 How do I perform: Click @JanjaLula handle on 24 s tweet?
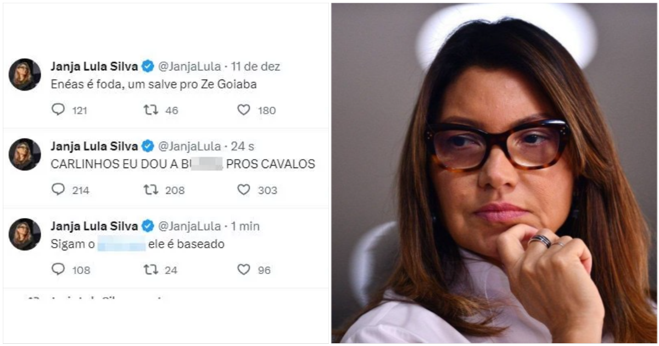tap(189, 147)
